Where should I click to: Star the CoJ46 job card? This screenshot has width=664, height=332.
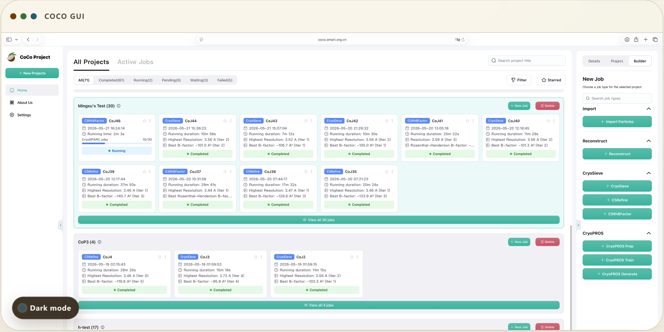[144, 121]
